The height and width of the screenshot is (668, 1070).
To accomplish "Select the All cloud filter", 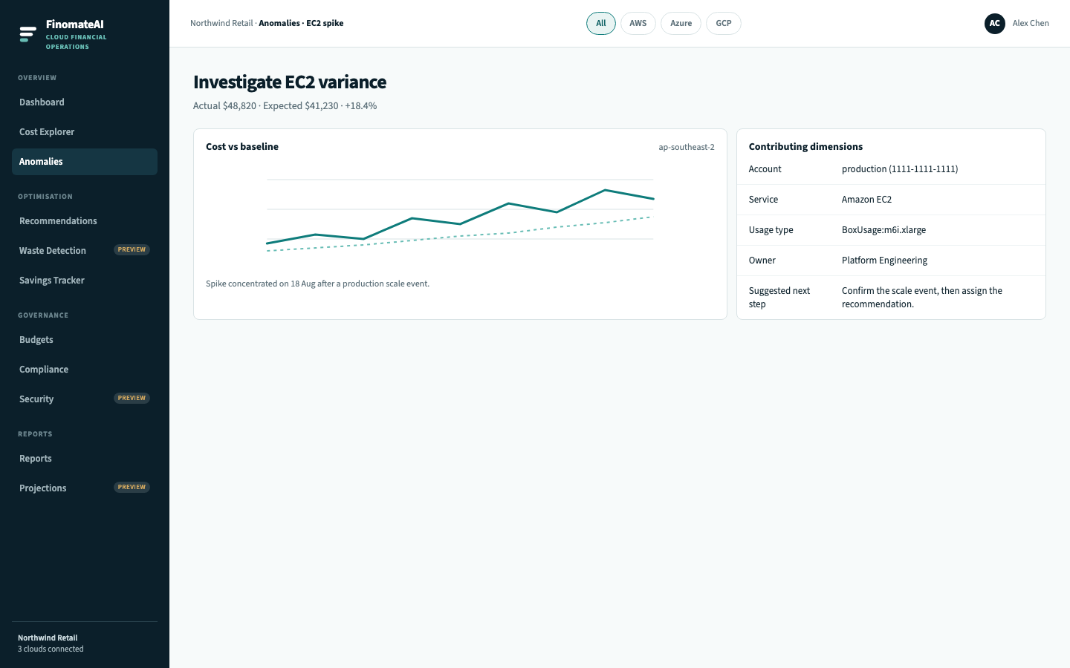I will 601,24.
